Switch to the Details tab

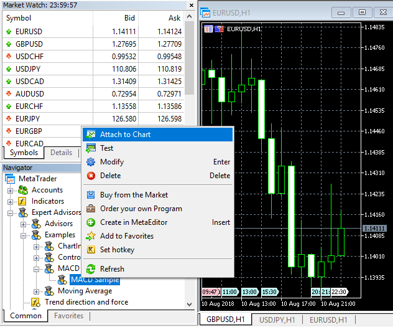pyautogui.click(x=61, y=153)
